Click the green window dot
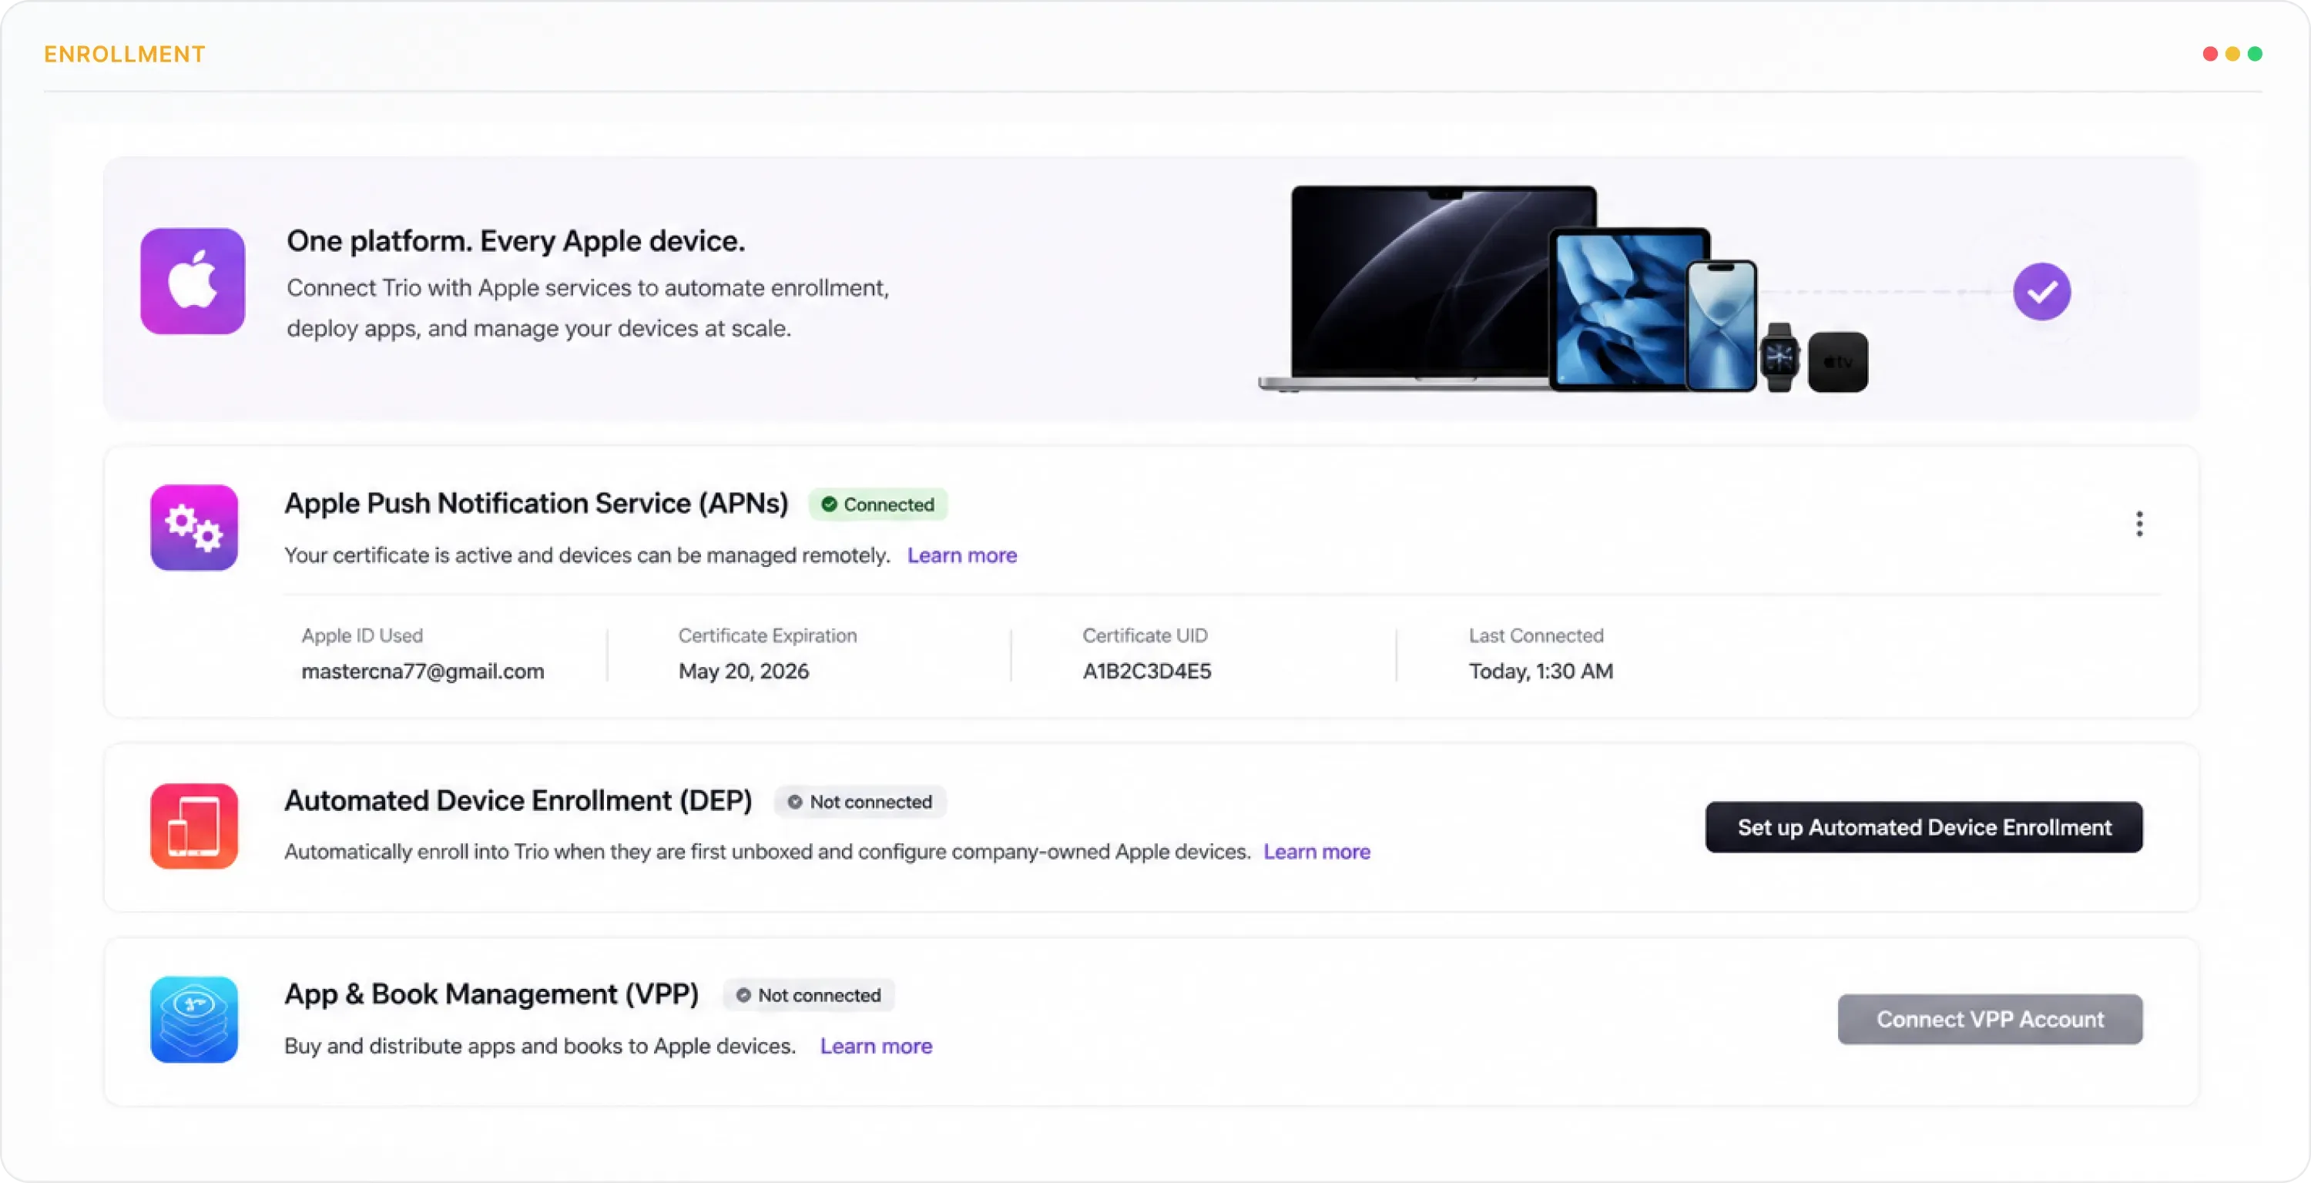The height and width of the screenshot is (1183, 2311). point(2255,54)
